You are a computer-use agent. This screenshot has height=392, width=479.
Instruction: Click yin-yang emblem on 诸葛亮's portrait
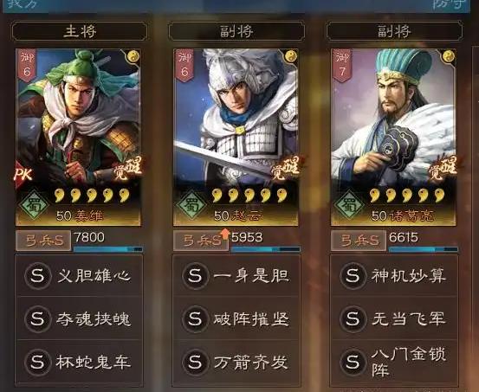pos(449,56)
